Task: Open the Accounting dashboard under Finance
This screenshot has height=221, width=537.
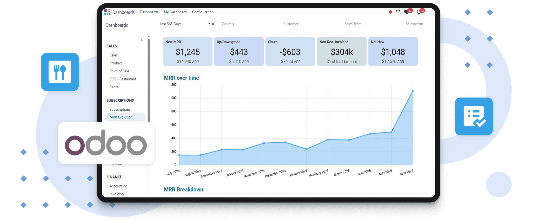Action: pyautogui.click(x=118, y=186)
